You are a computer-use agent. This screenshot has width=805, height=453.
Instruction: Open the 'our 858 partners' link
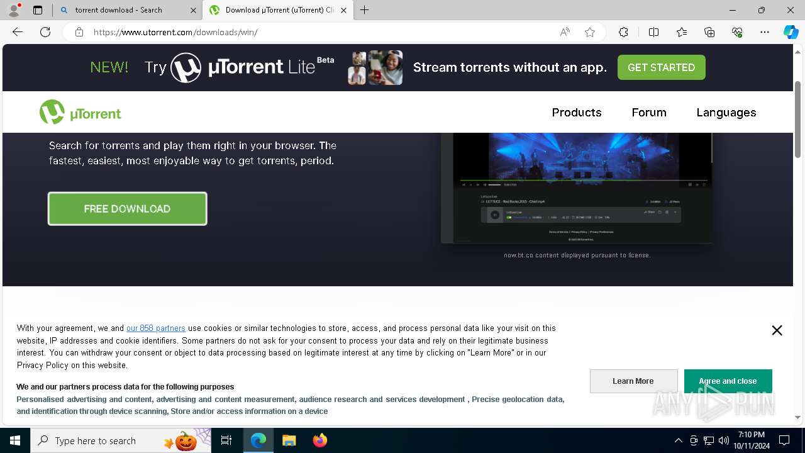pyautogui.click(x=155, y=328)
